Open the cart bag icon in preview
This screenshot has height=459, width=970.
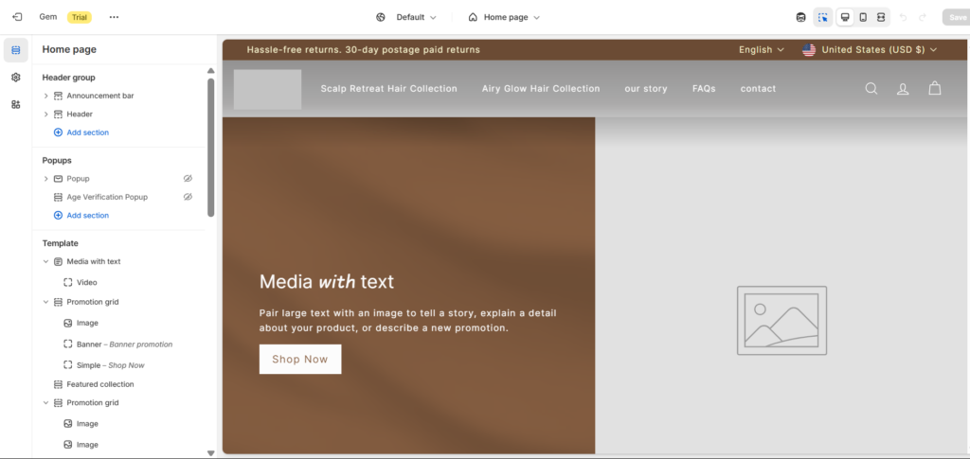pos(935,89)
